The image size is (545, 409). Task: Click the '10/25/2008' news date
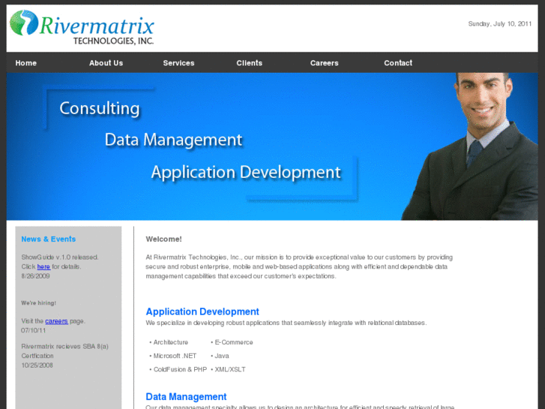37,365
